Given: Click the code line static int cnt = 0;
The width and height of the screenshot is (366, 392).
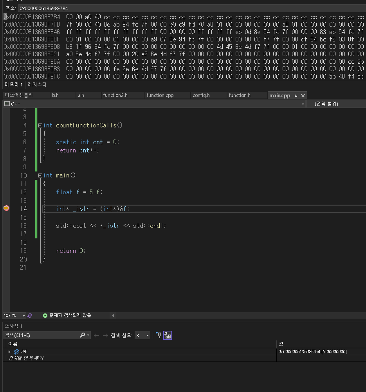Looking at the screenshot, I should [x=88, y=142].
